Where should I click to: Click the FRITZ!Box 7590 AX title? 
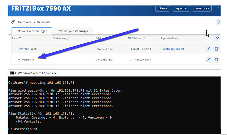click(x=41, y=8)
